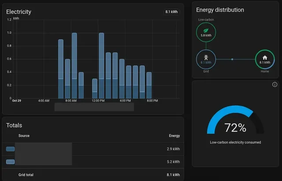
Task: Click the 4:00 AM axis label
Action: 44,101
